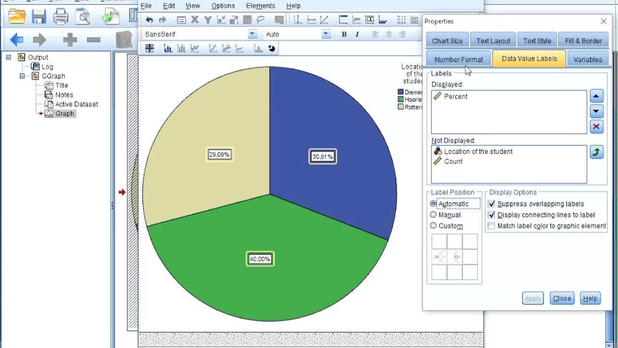The height and width of the screenshot is (348, 618).
Task: Toggle Suppress overlapping labels checkbox
Action: (x=492, y=204)
